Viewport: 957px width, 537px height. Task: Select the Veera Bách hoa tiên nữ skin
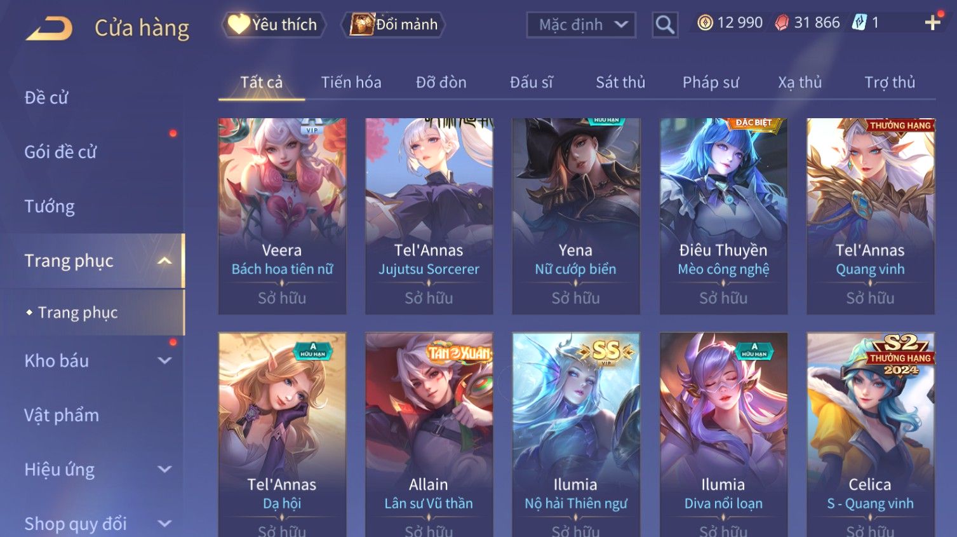282,216
